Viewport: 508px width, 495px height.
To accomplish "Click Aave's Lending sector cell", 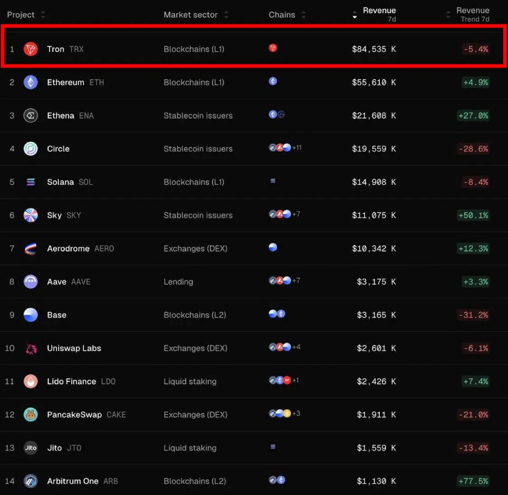I will coord(178,282).
